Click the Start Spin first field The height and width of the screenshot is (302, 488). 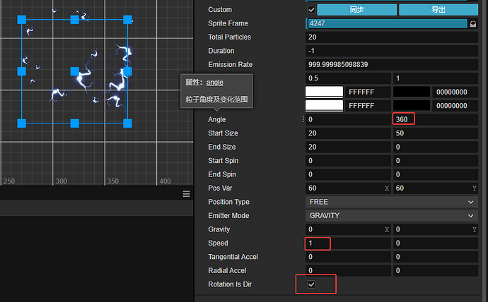(x=348, y=161)
